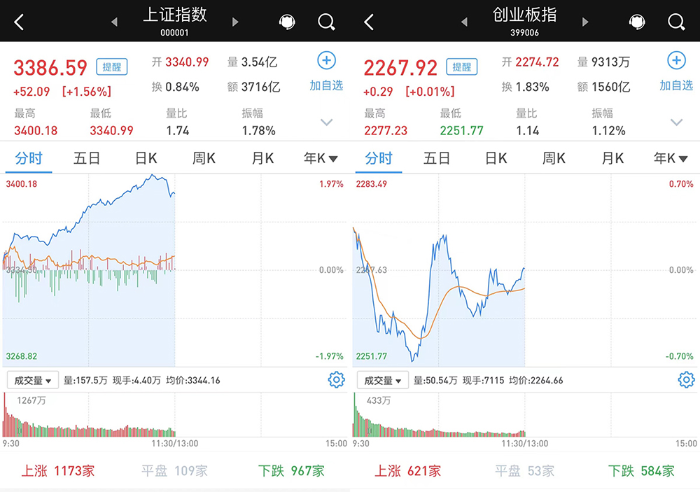Switch 上证指数 chart to 日K tab
The width and height of the screenshot is (700, 492).
click(146, 159)
